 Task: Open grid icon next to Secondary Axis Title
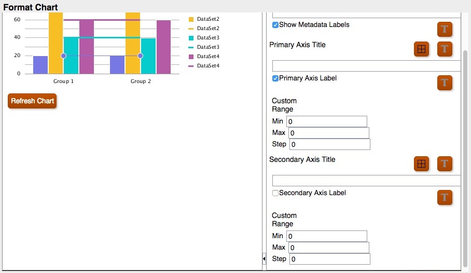(421, 163)
